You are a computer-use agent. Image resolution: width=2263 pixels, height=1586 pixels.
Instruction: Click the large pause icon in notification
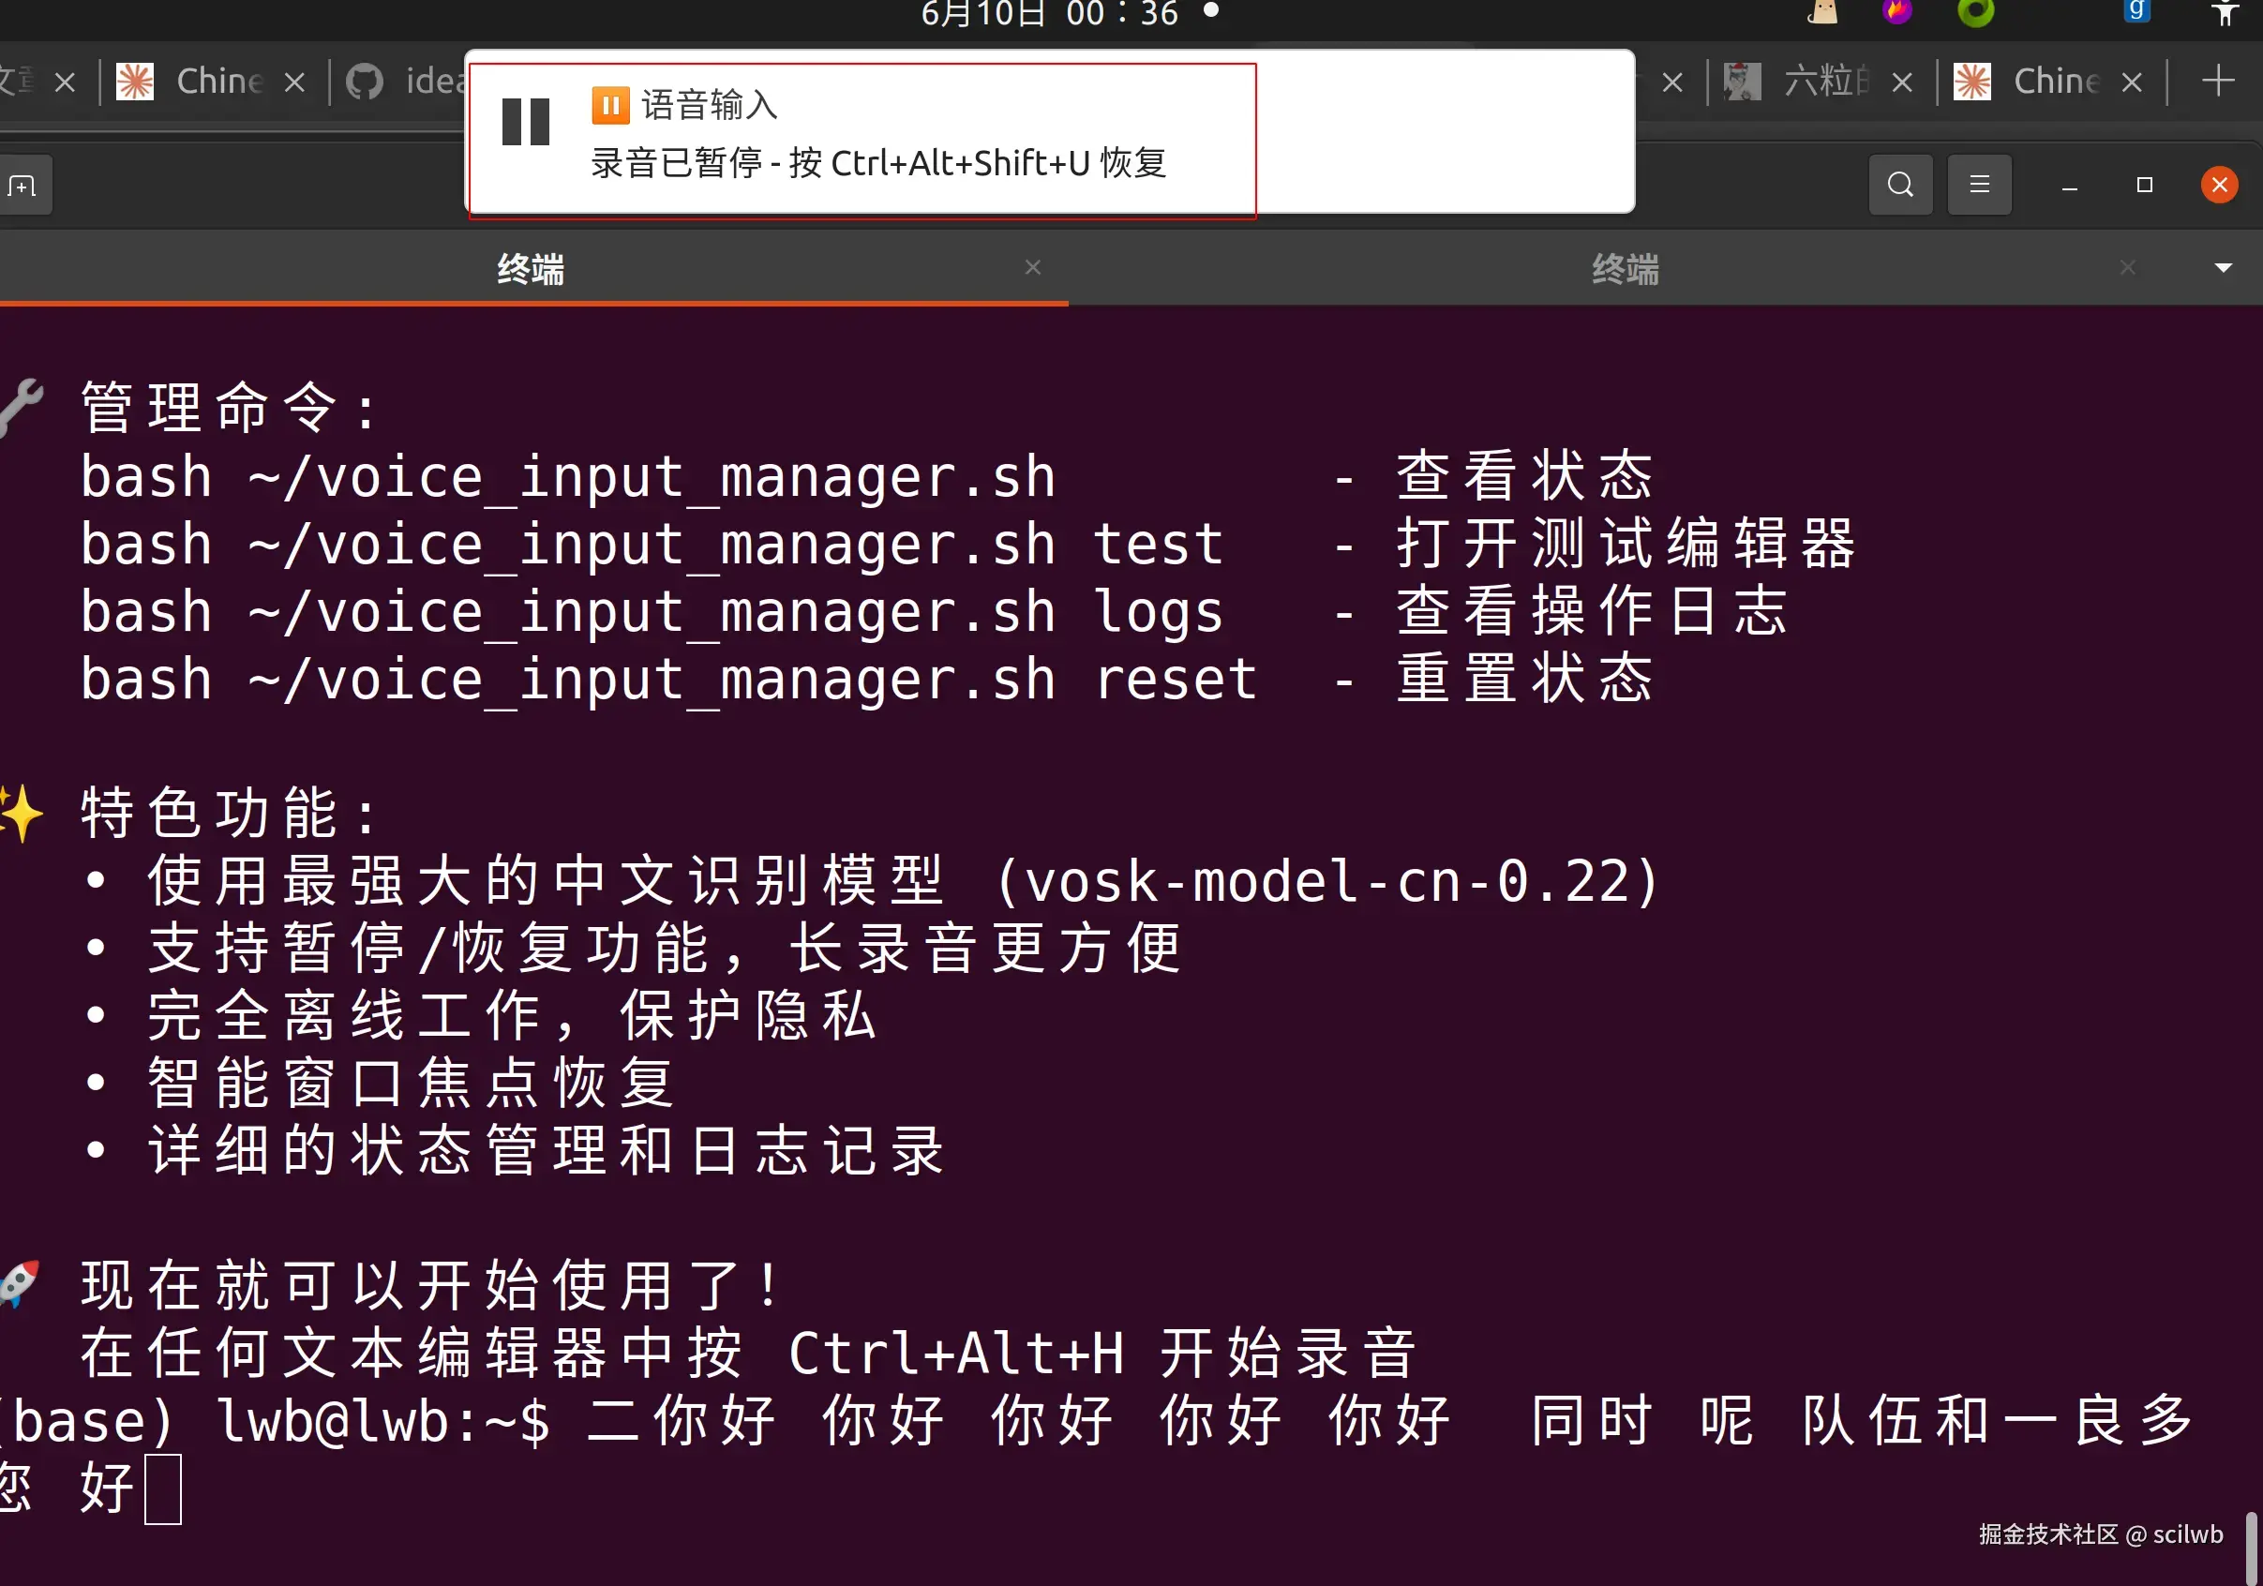click(x=525, y=122)
